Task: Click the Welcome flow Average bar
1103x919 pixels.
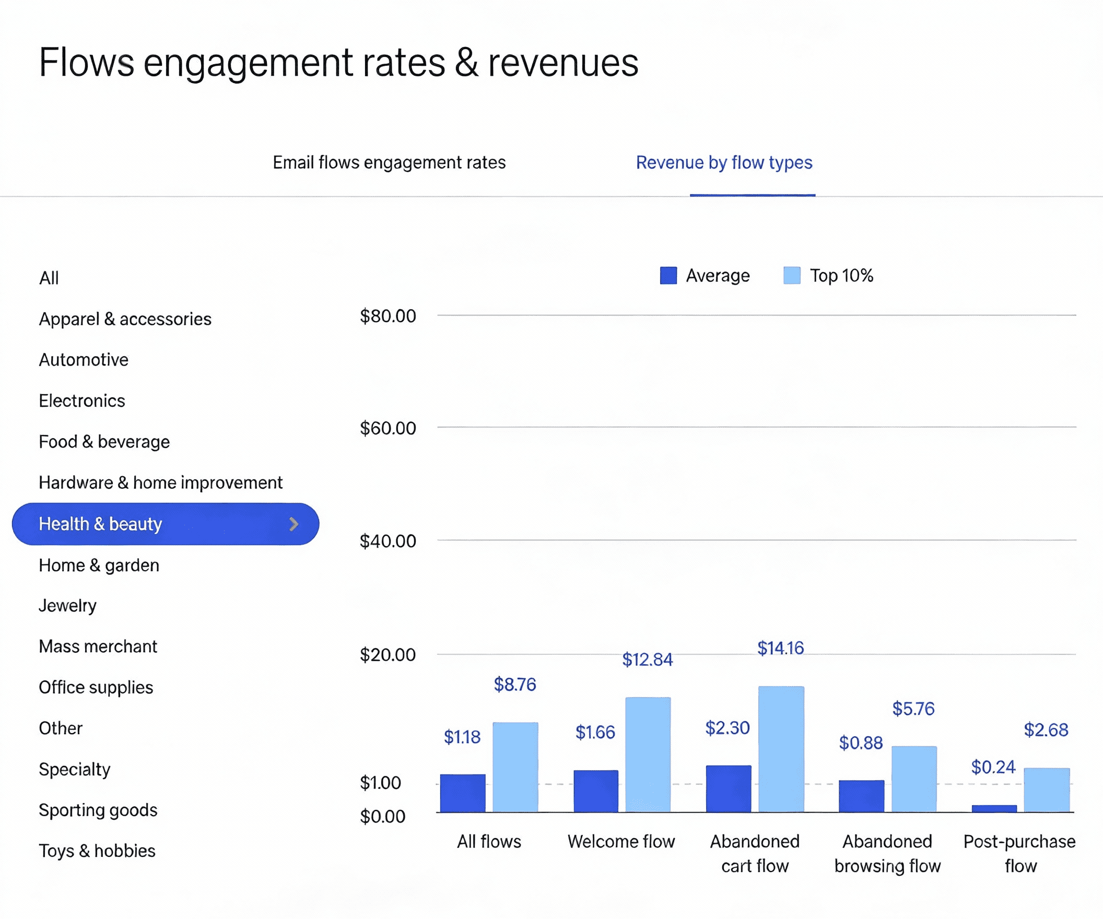Action: [595, 791]
